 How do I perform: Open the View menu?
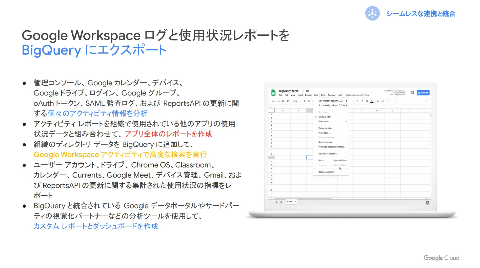pos(293,95)
